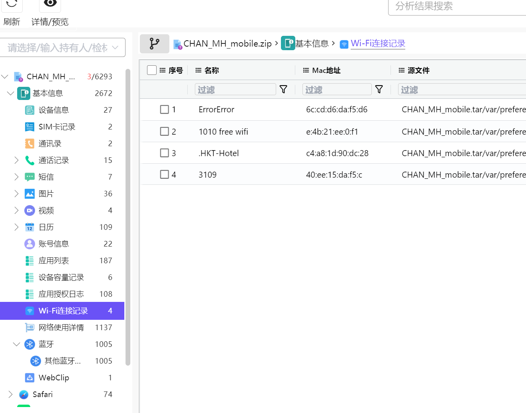
Task: Click 基本信息 breadcrumb
Action: tap(312, 43)
